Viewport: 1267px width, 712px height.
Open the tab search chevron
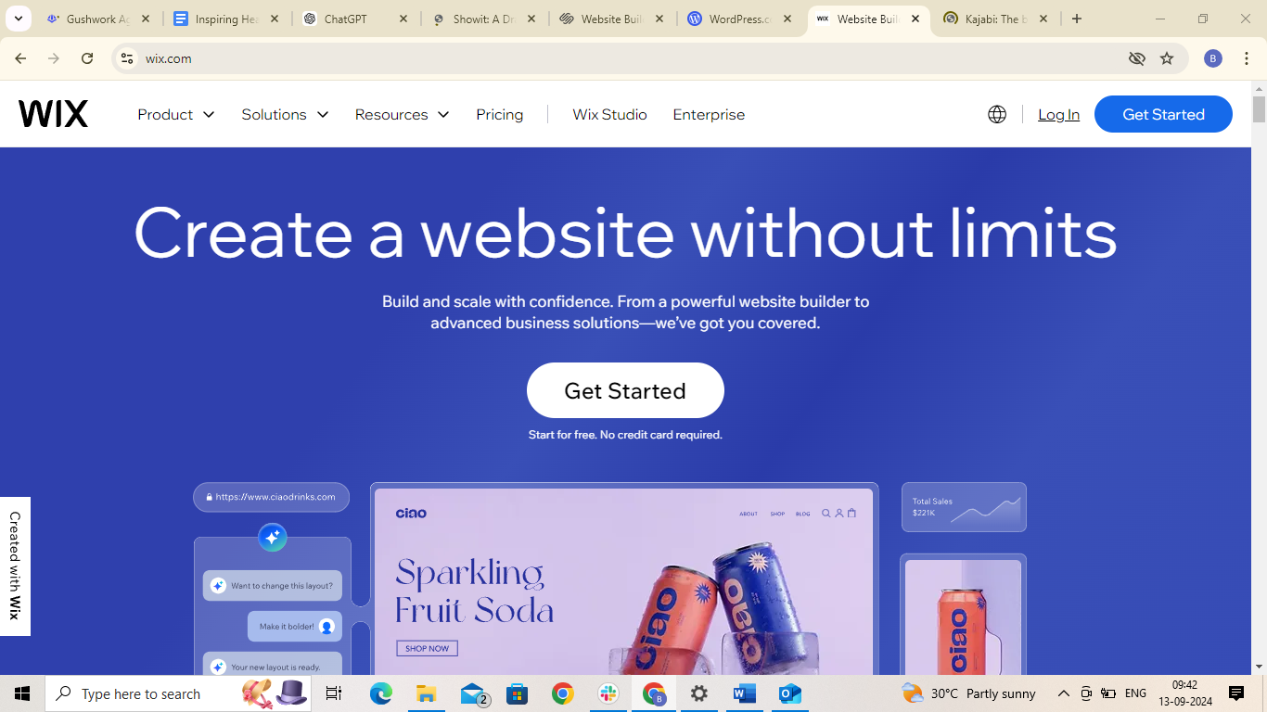pos(18,19)
